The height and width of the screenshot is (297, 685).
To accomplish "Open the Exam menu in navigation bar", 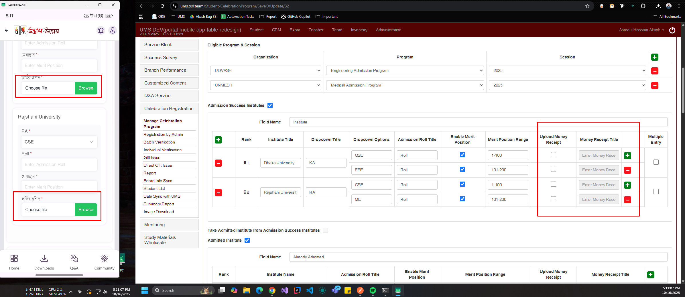I will click(x=294, y=30).
